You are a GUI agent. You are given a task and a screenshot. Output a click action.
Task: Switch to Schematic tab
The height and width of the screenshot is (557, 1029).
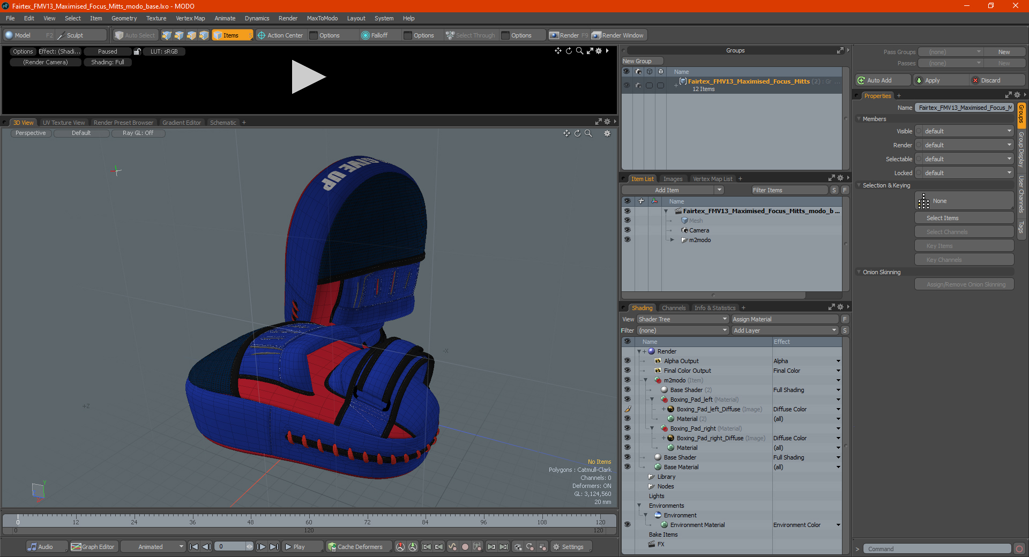[x=223, y=123]
